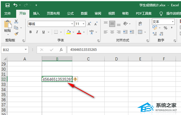The height and width of the screenshot is (115, 181).
Task: Open the undo history dropdown arrow
Action: pos(20,5)
